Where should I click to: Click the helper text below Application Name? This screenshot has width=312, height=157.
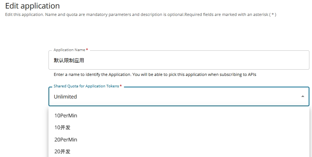tap(155, 74)
